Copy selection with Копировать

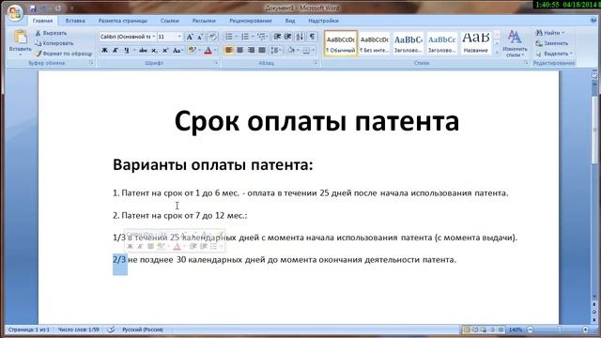tap(54, 43)
